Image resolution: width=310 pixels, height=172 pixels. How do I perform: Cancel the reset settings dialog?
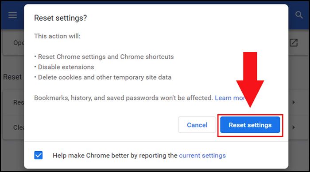197,125
